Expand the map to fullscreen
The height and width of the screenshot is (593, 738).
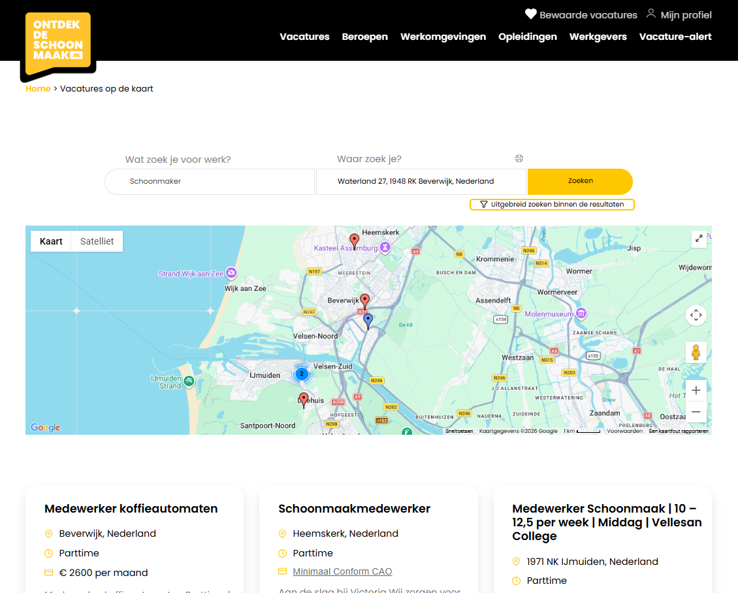699,239
